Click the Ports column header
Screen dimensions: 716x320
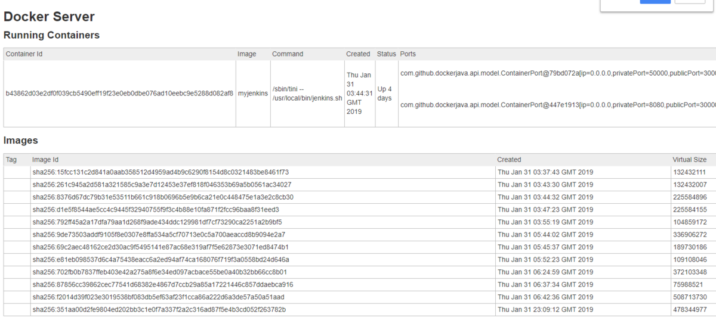408,54
